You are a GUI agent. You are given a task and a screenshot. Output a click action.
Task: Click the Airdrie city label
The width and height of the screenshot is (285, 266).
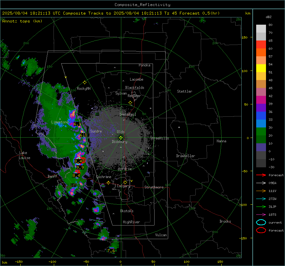(125, 169)
